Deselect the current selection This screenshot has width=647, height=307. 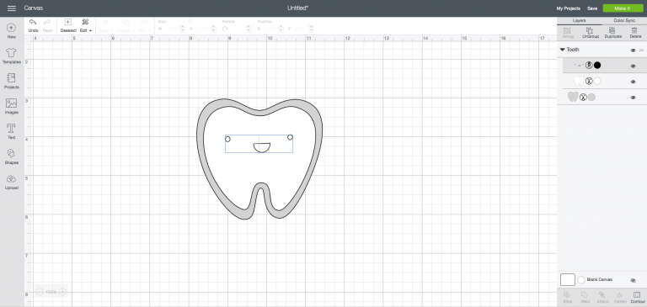tap(68, 25)
